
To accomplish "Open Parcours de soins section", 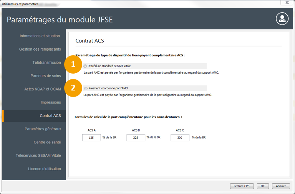I will pos(46,76).
